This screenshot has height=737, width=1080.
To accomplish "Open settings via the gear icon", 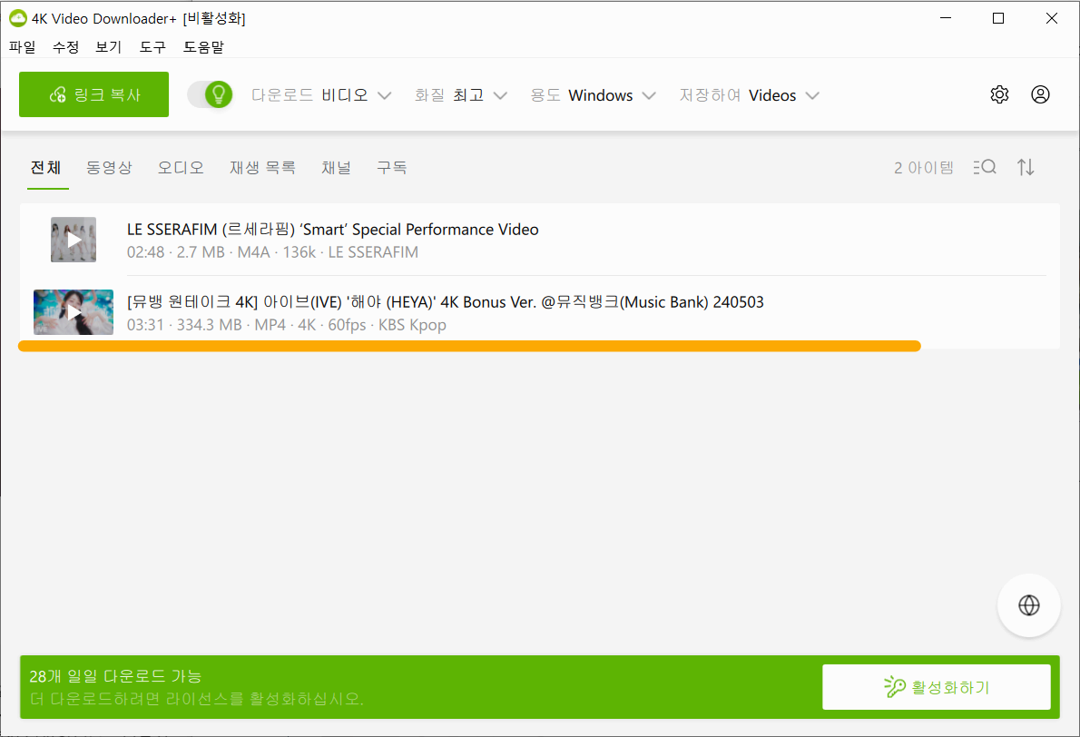I will coord(999,94).
